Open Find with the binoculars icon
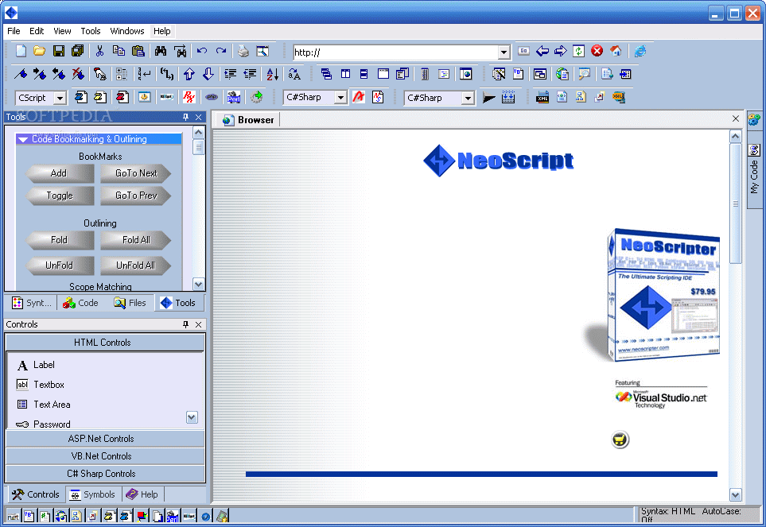 (x=160, y=51)
